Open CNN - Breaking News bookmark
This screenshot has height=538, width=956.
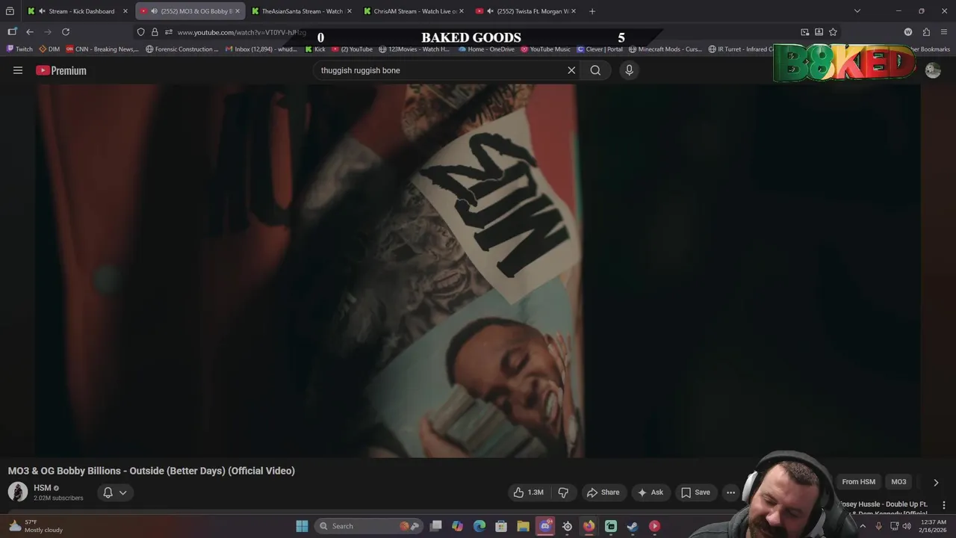click(102, 49)
